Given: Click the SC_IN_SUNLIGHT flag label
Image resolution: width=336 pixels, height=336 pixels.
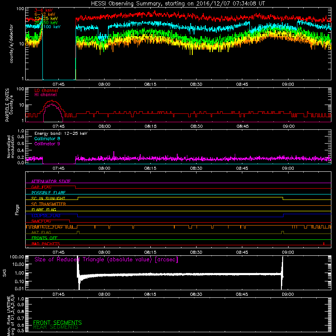Looking at the screenshot, I should (x=48, y=198).
